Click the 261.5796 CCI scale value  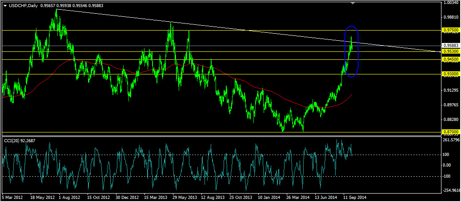coord(452,140)
